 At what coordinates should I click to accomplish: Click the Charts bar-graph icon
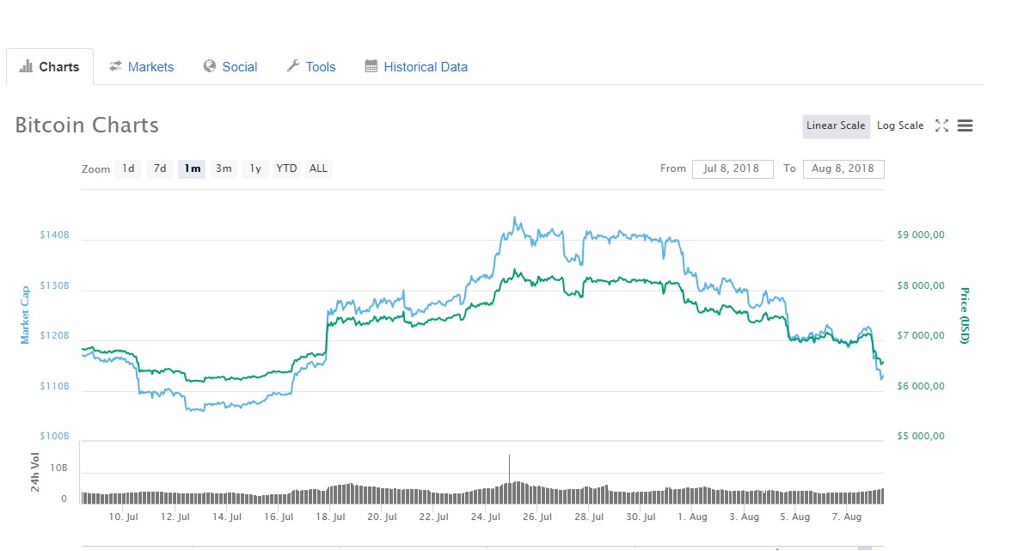pos(26,66)
